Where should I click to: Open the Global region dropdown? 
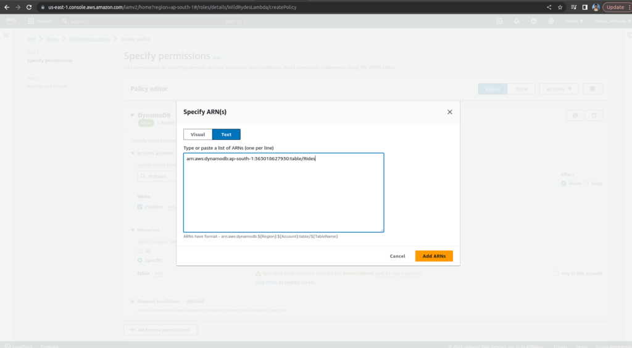(x=574, y=21)
